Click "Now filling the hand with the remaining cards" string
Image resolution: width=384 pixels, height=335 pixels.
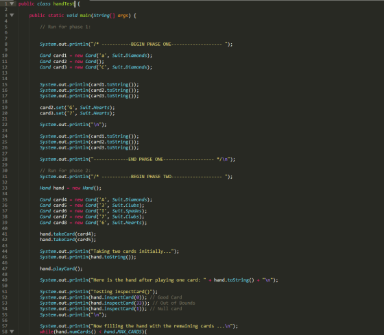(x=162, y=326)
